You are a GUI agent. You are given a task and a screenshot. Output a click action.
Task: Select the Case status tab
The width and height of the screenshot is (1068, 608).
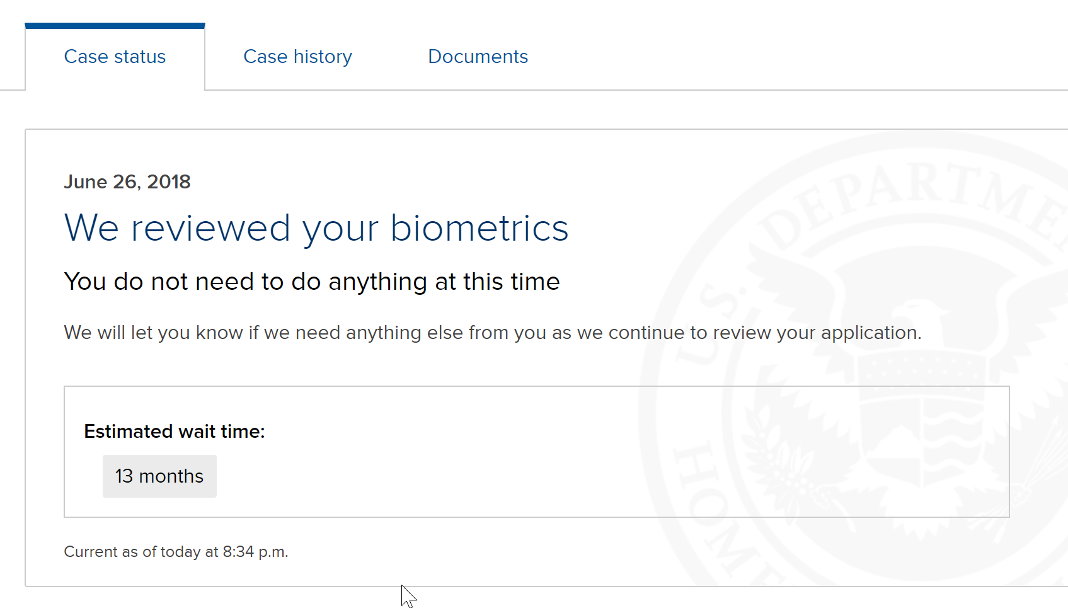(x=115, y=57)
